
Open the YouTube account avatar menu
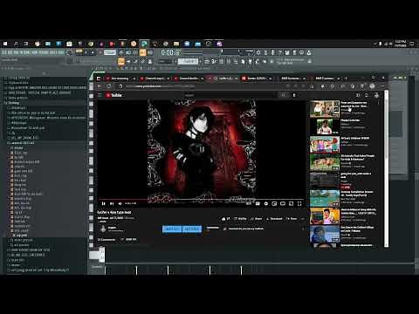tap(376, 95)
